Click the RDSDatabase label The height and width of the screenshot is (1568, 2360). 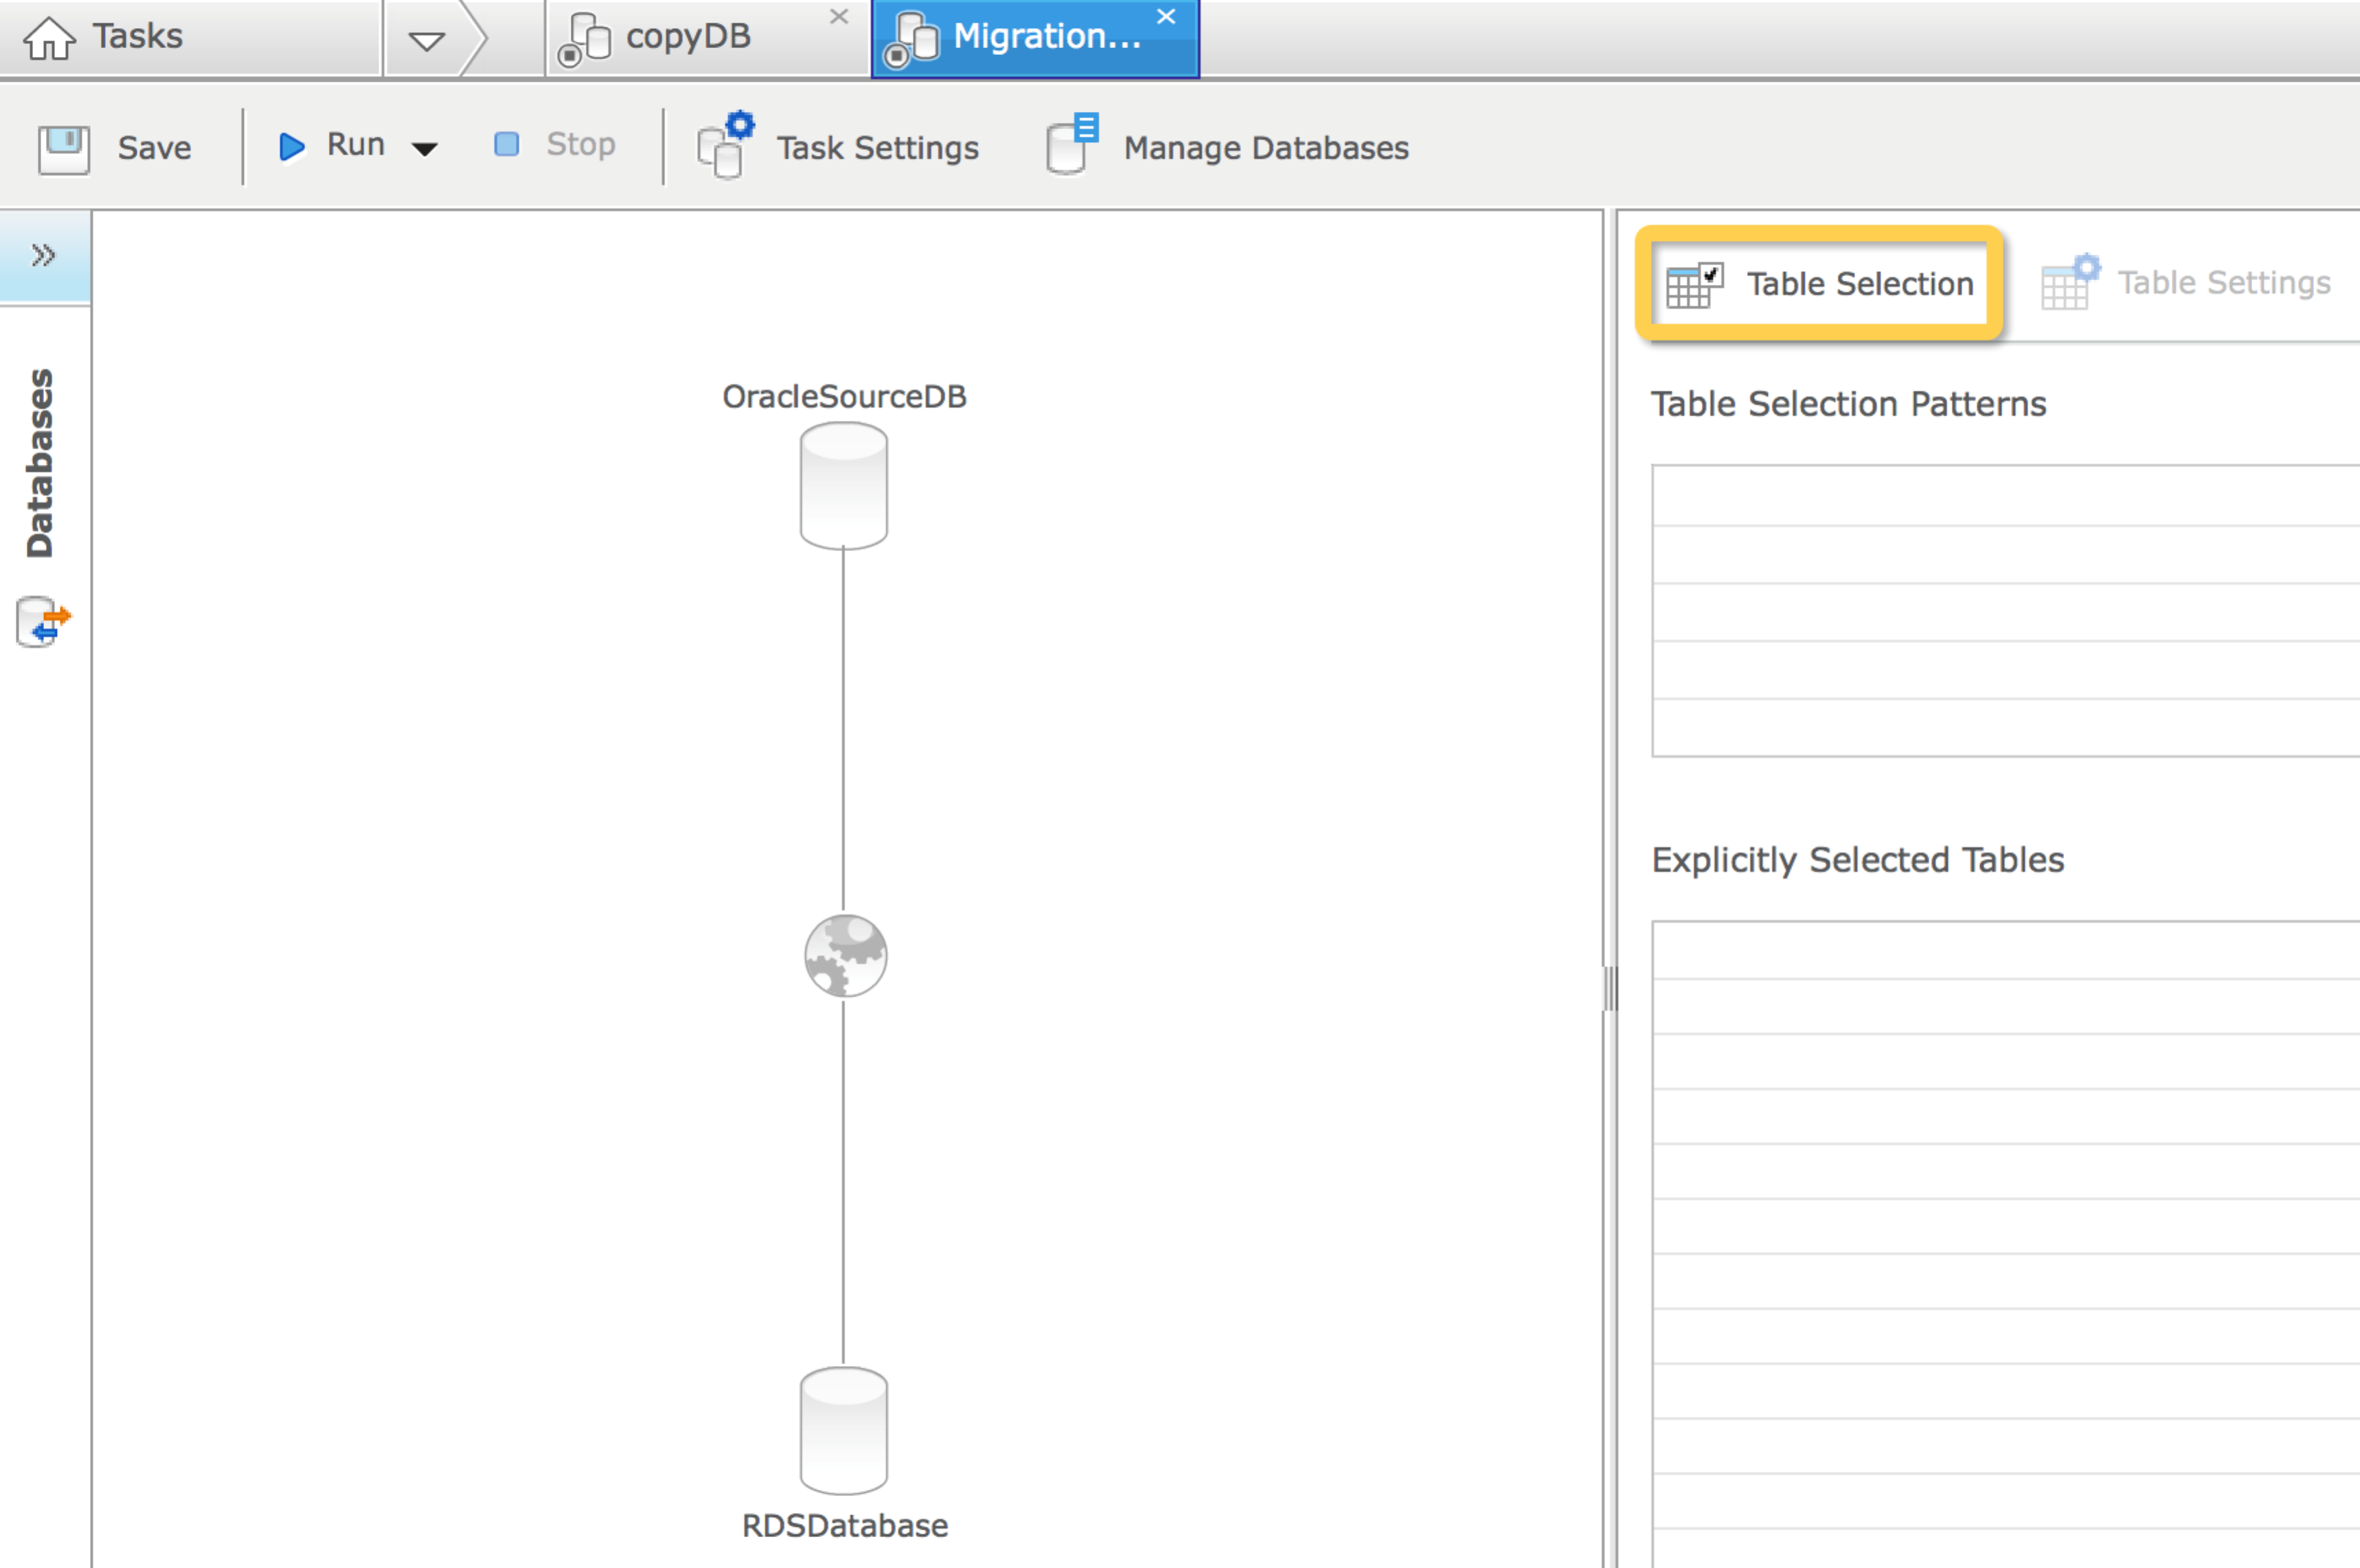pyautogui.click(x=844, y=1525)
